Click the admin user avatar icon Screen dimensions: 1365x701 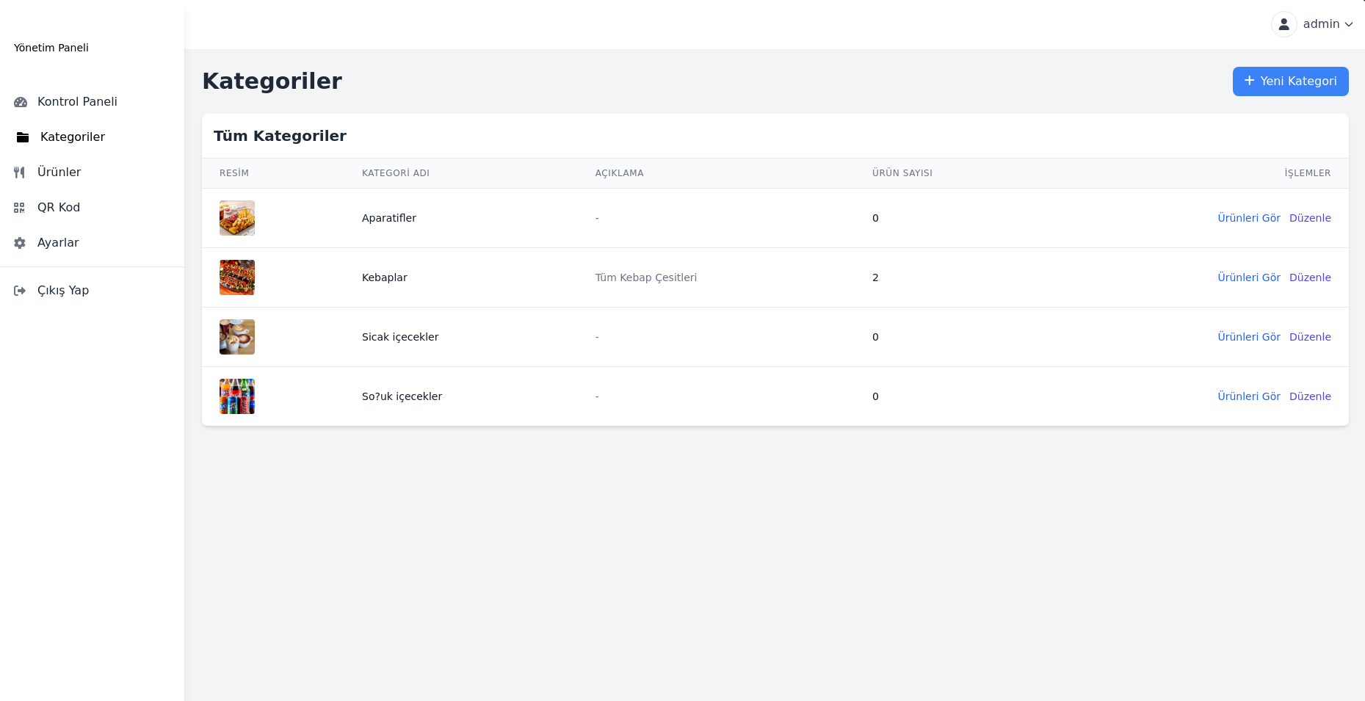click(1283, 24)
